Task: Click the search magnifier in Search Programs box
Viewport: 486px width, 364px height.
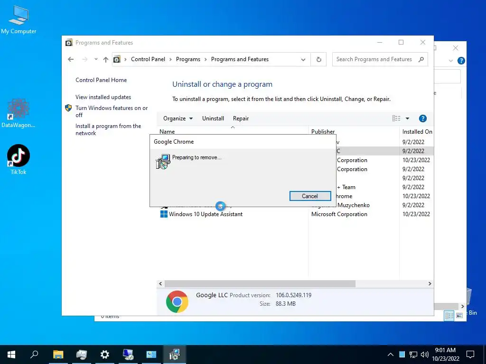Action: (421, 59)
